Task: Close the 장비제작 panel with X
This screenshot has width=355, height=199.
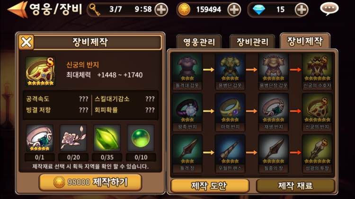Action: (26, 42)
